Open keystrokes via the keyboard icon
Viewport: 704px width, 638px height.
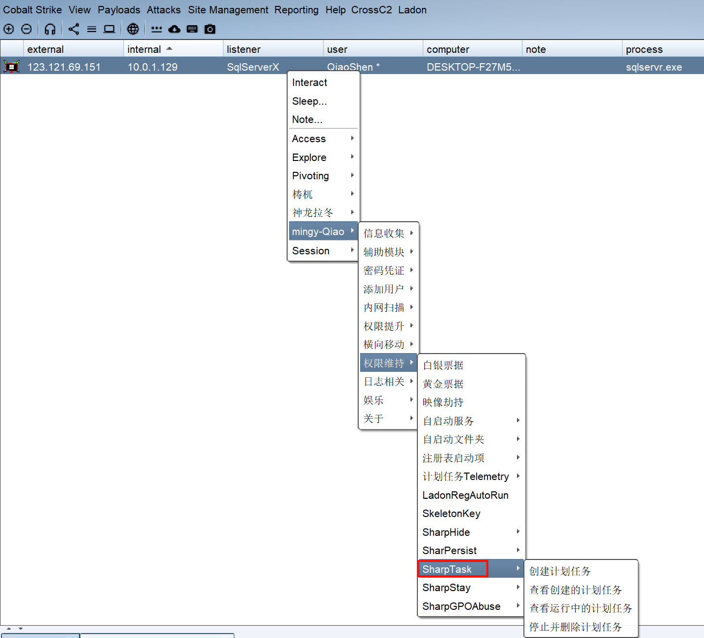click(192, 29)
